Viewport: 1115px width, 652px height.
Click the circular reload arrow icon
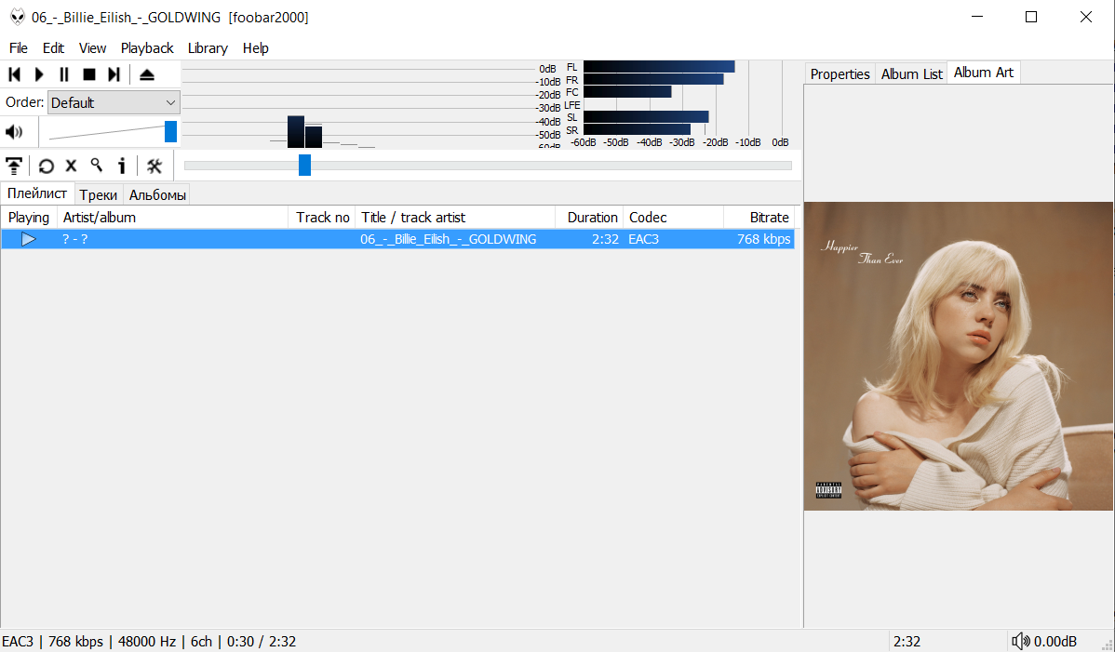pyautogui.click(x=47, y=166)
